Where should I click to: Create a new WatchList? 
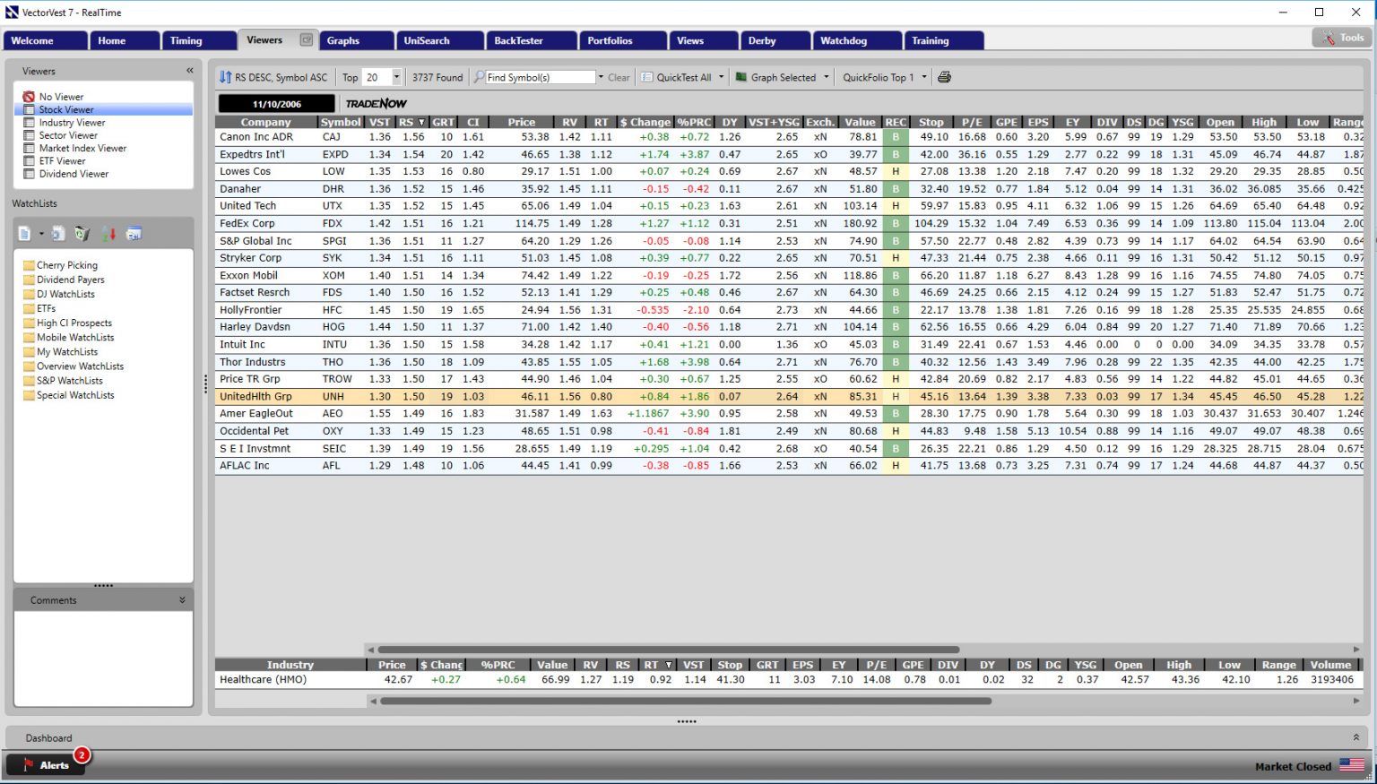[25, 234]
